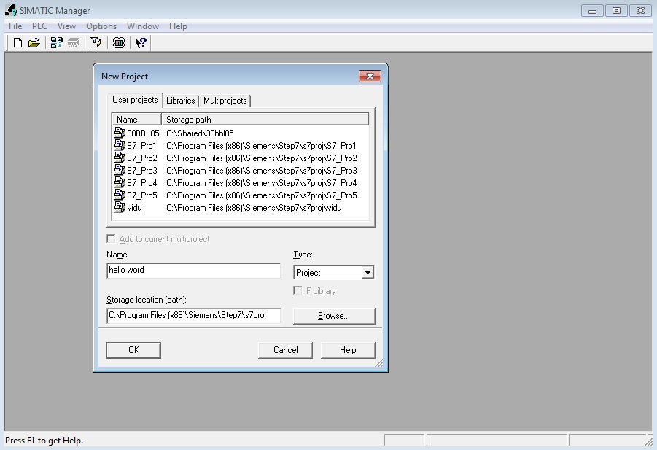Click the OK button
657x450 pixels.
[x=133, y=350]
